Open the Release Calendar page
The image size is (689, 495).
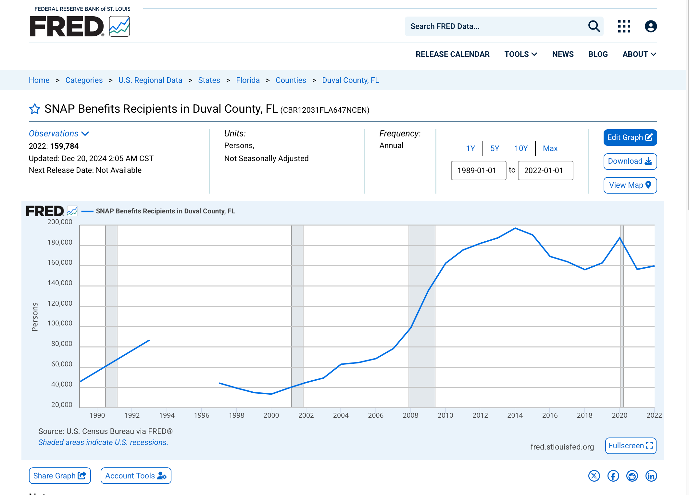point(452,54)
